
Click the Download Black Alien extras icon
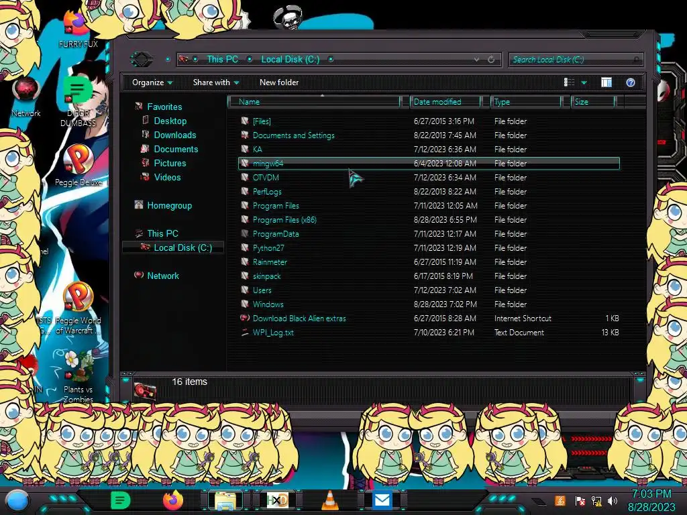point(245,319)
